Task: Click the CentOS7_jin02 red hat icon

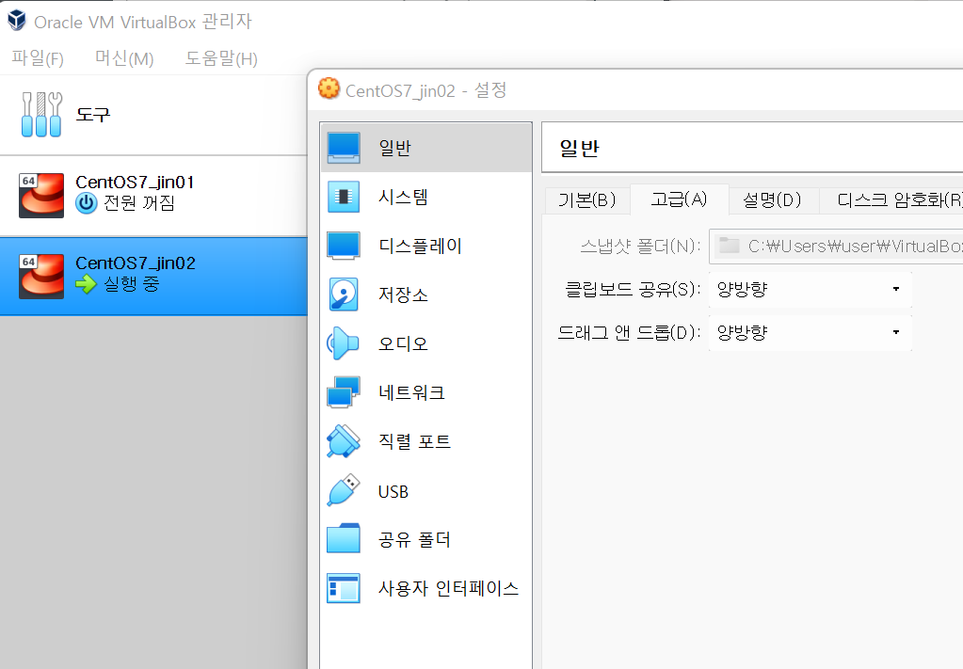Action: coord(41,277)
